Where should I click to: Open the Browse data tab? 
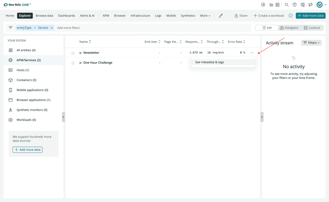coord(45,16)
